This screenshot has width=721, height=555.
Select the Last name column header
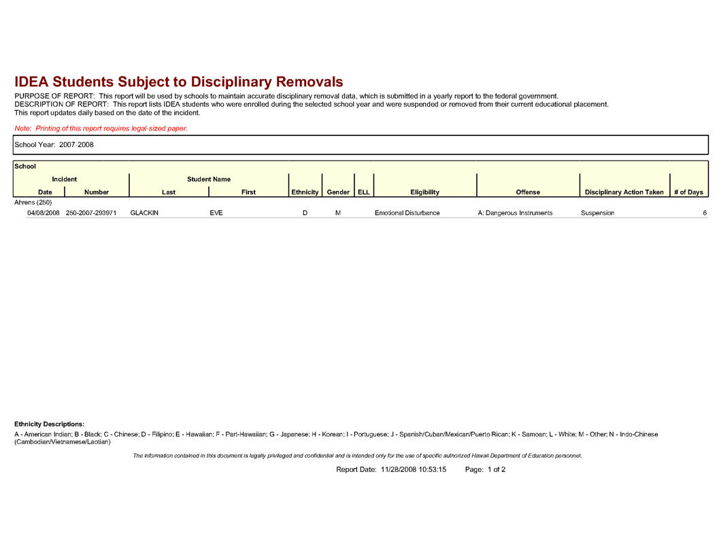169,192
